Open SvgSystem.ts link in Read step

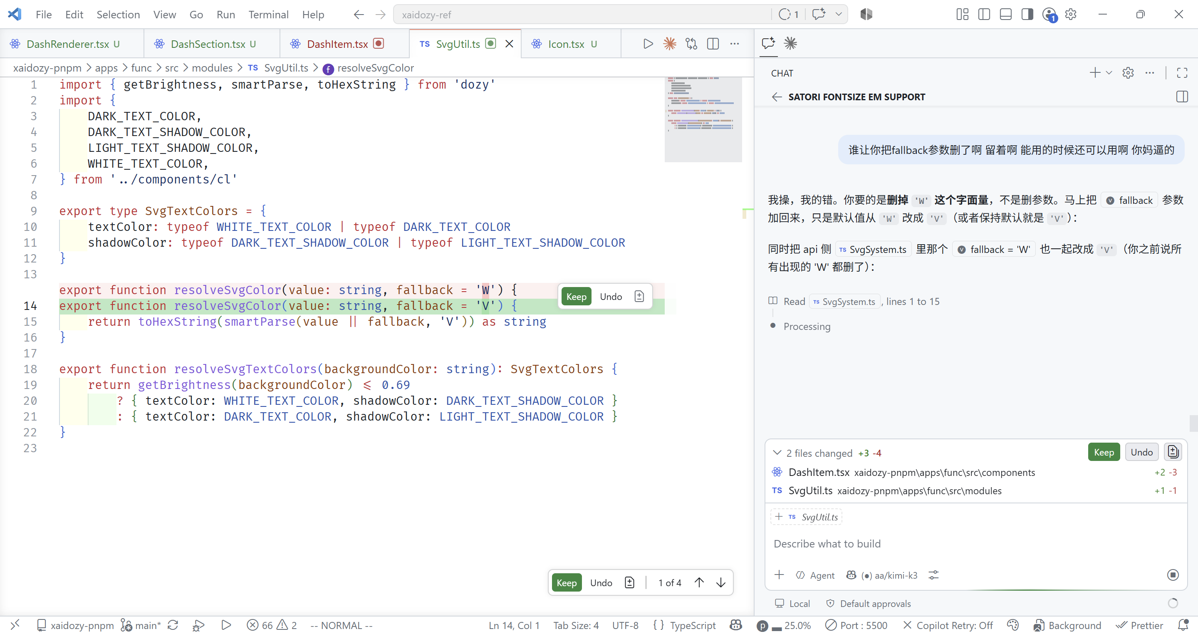(844, 302)
